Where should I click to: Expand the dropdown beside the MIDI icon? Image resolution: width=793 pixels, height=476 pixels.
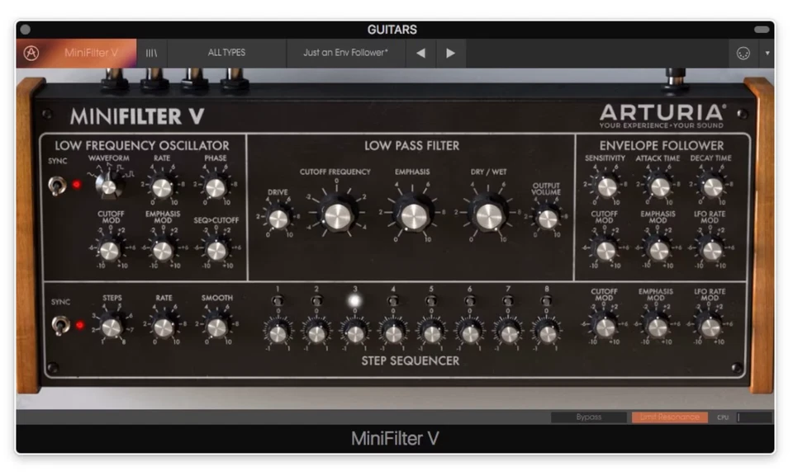coord(769,52)
